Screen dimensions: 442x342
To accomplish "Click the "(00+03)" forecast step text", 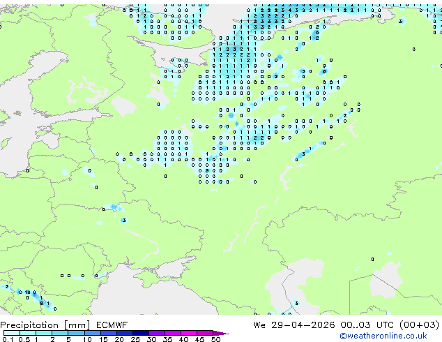I will [x=419, y=325].
